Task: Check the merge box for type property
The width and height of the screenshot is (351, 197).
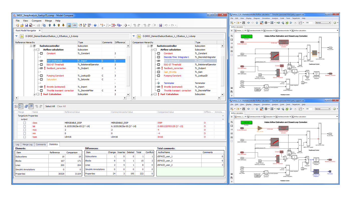Action: (25, 137)
